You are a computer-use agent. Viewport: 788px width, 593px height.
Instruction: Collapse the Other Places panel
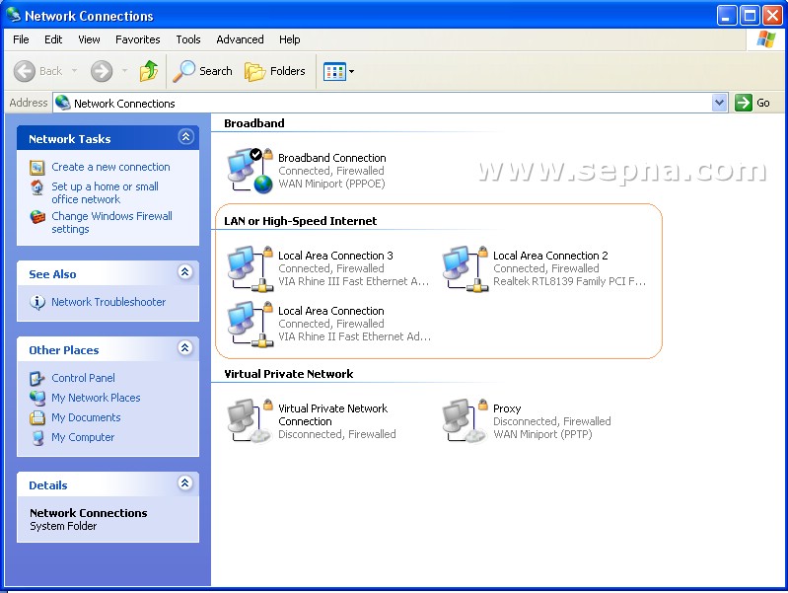(x=185, y=348)
